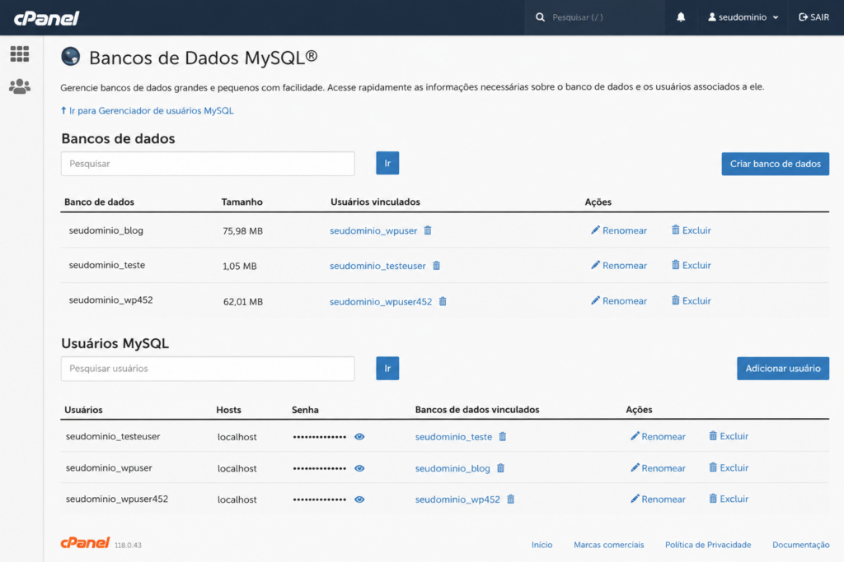Select size value 62,01 MB

(243, 302)
